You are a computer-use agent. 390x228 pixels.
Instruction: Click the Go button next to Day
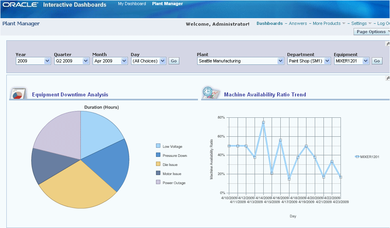[174, 61]
